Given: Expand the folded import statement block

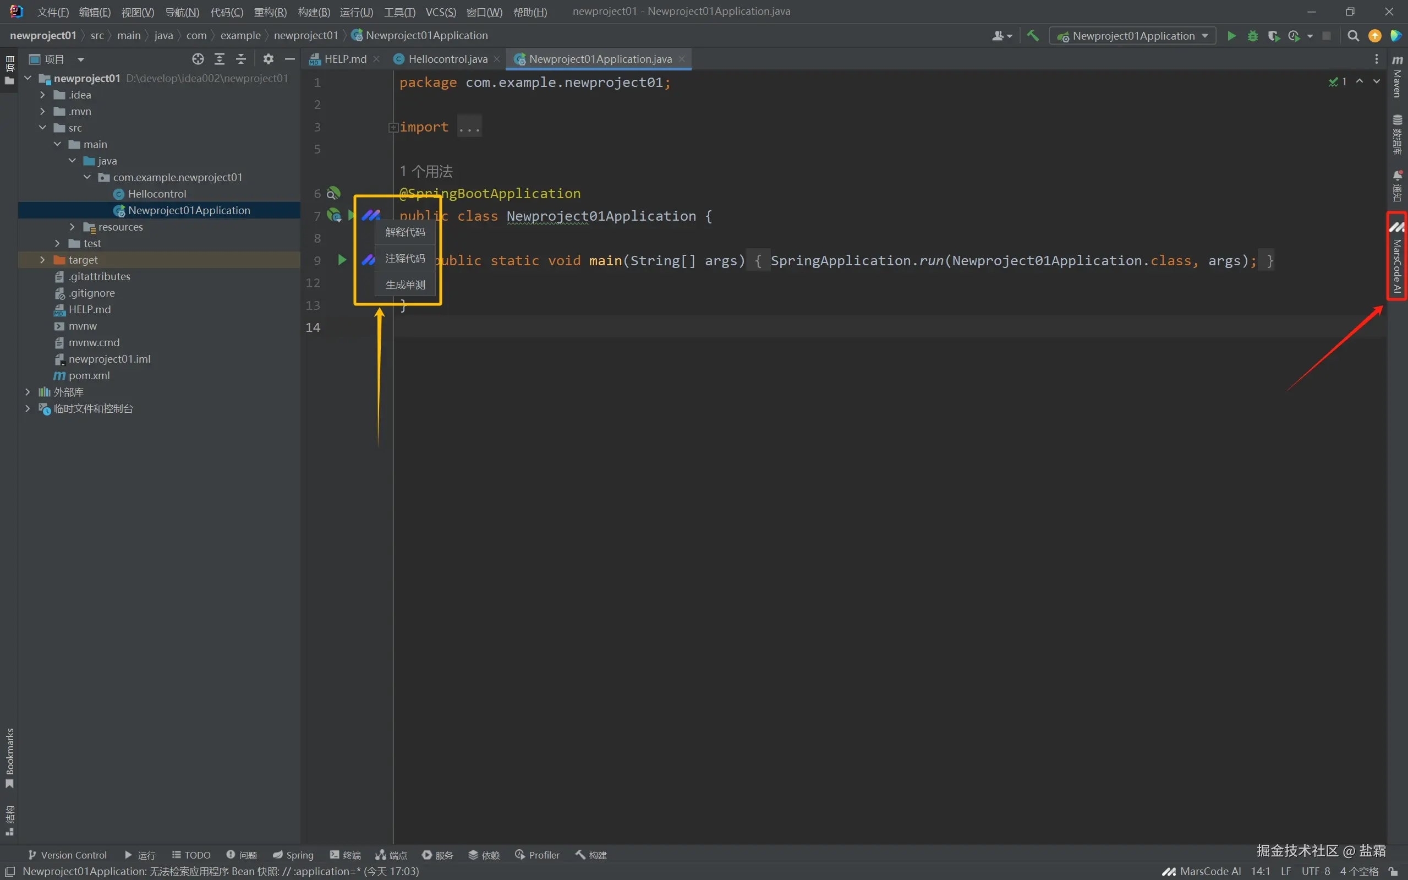Looking at the screenshot, I should [x=393, y=128].
